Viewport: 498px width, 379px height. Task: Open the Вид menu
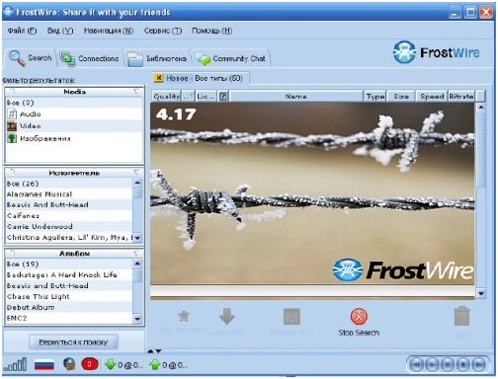pyautogui.click(x=60, y=31)
